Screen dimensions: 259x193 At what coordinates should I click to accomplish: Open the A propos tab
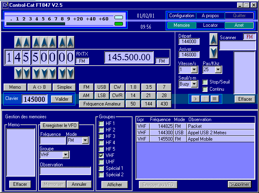(x=210, y=16)
